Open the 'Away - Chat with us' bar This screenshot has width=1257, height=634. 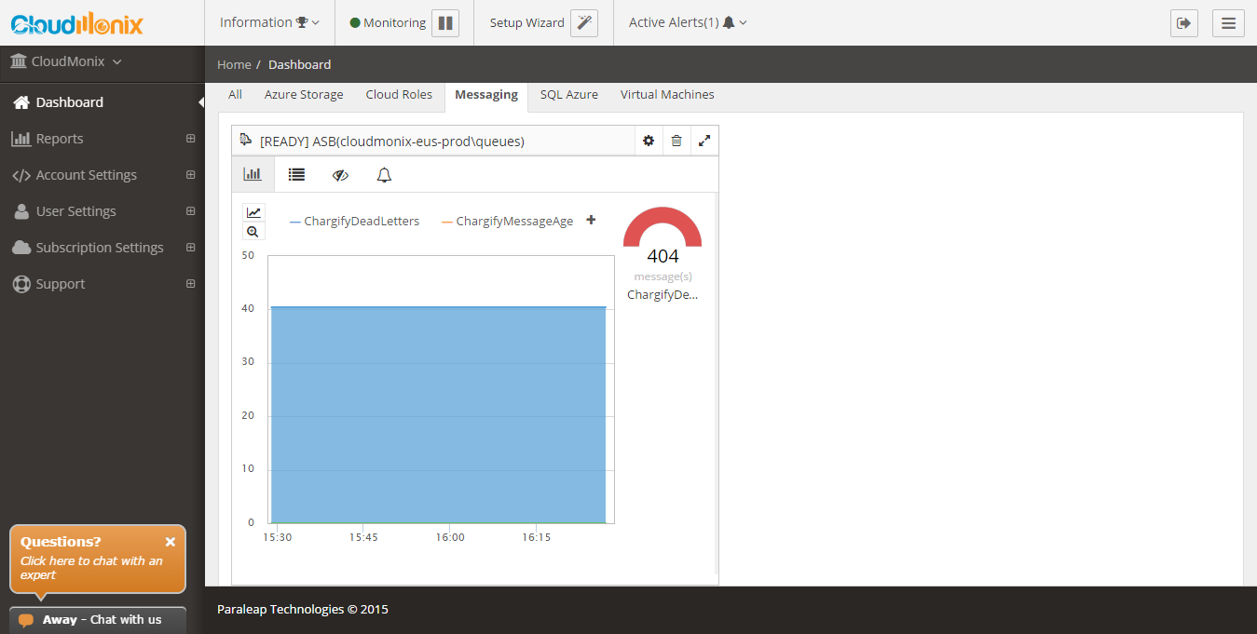point(98,620)
